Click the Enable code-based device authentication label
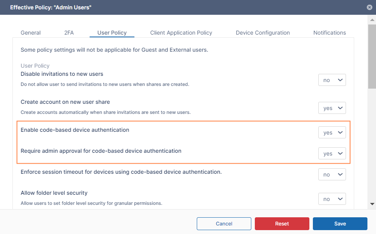Viewport: 376px width, 234px height. [75, 130]
